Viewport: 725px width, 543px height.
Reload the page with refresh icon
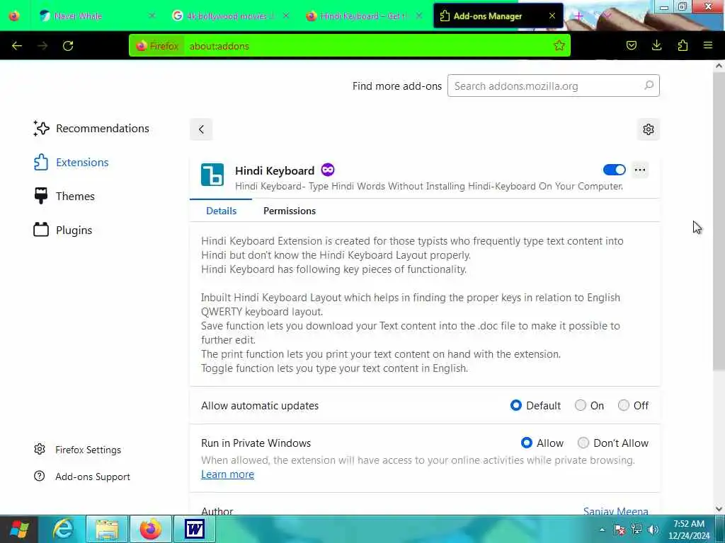(68, 46)
